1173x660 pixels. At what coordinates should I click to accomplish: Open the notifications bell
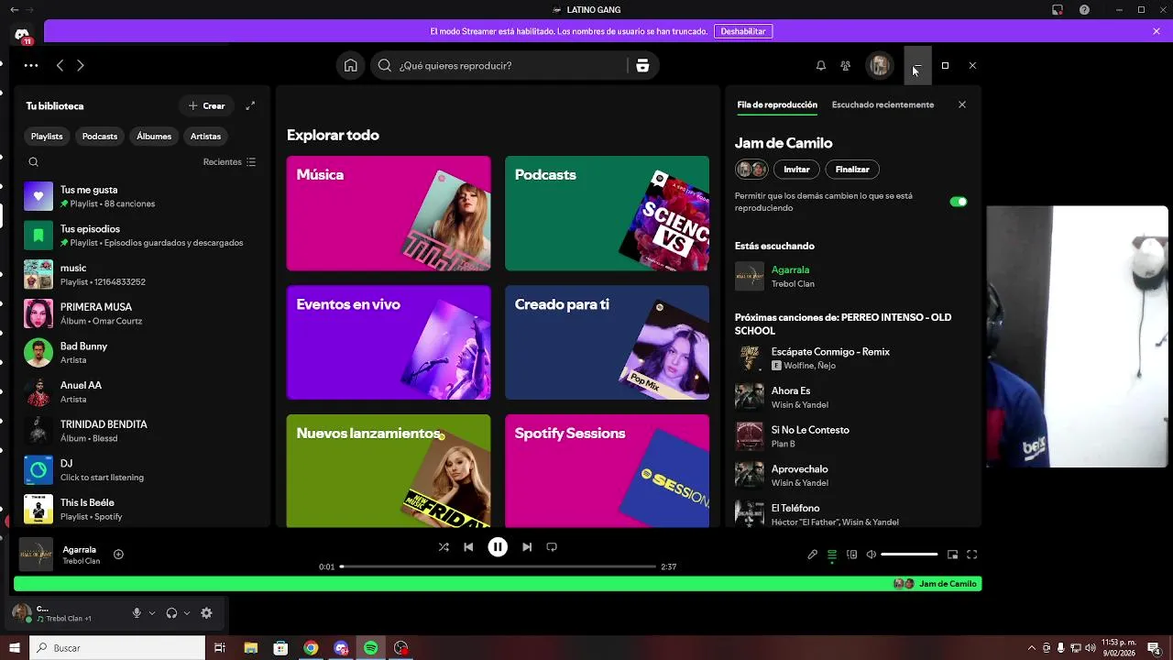pyautogui.click(x=821, y=65)
